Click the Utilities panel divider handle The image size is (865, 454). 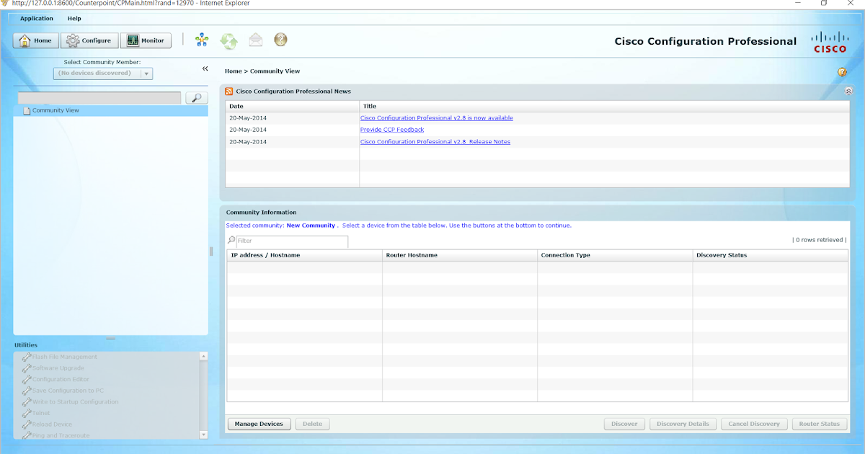[x=110, y=339]
